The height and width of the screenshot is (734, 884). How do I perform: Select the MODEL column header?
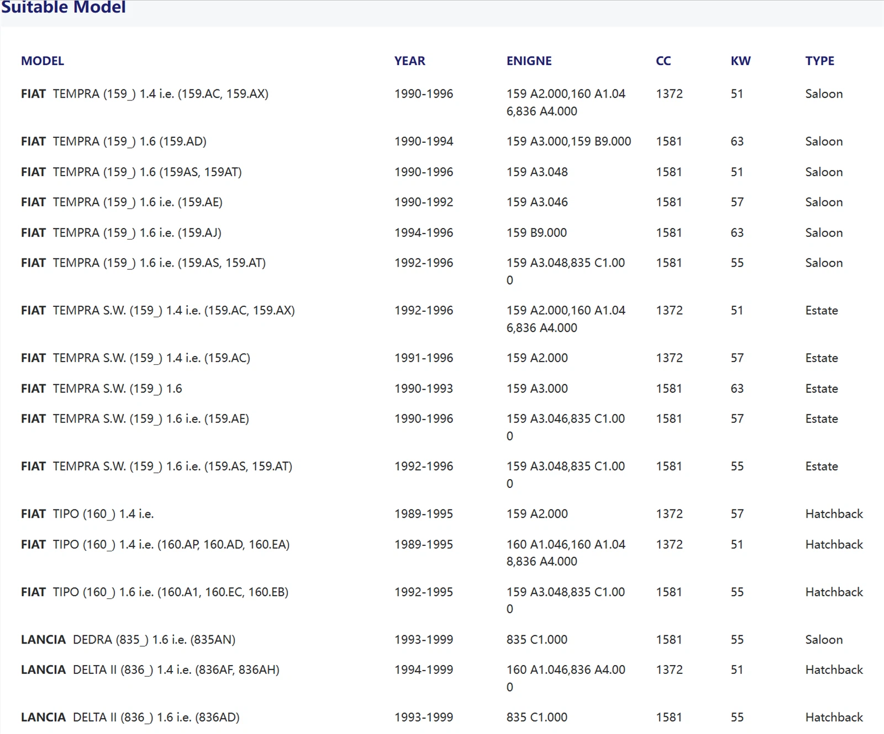(x=43, y=61)
